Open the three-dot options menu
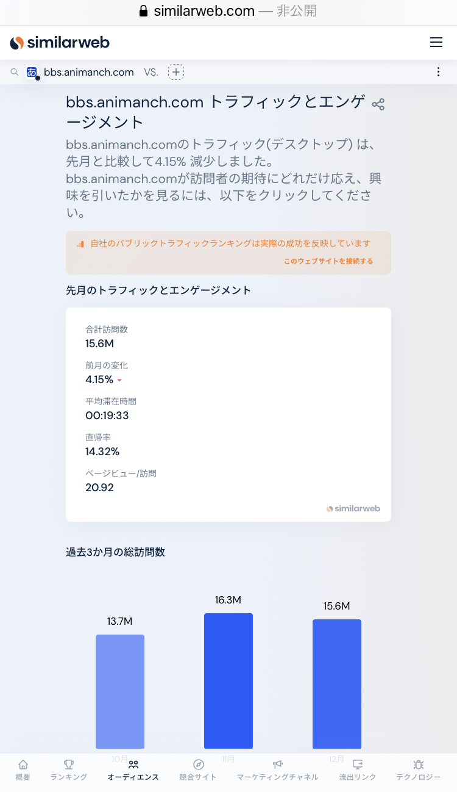The height and width of the screenshot is (792, 457). point(438,72)
